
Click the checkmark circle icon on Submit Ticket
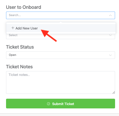(49, 104)
